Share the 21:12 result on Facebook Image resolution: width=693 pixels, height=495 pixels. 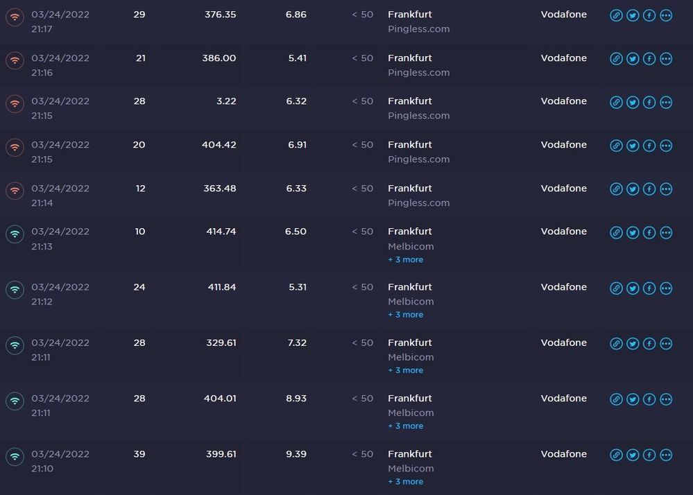(x=649, y=288)
